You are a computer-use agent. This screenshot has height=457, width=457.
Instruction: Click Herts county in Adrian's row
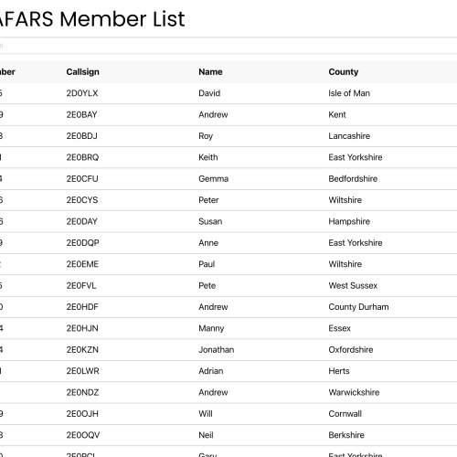[x=339, y=371]
